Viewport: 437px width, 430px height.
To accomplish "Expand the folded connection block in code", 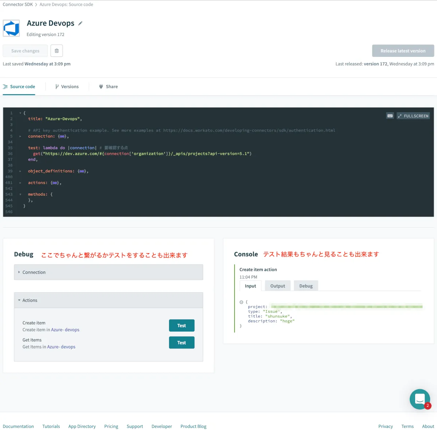I will click(20, 136).
